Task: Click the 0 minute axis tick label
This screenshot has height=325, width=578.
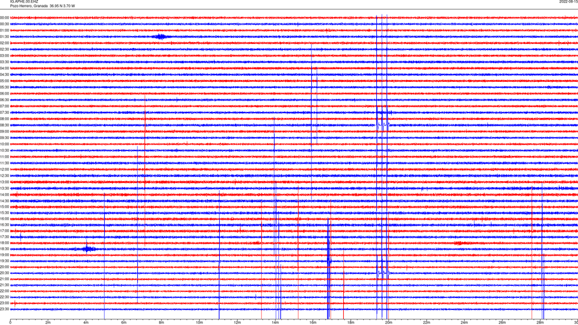Action: 10,323
